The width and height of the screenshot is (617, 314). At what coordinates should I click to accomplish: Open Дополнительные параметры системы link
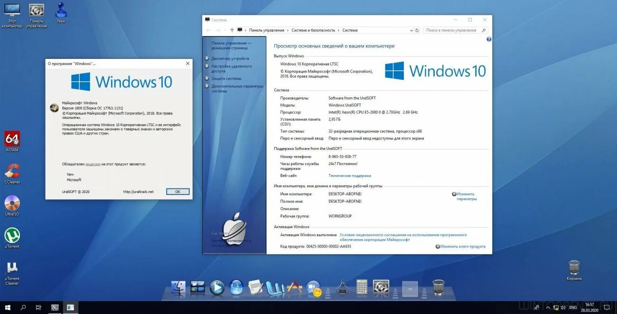(237, 88)
